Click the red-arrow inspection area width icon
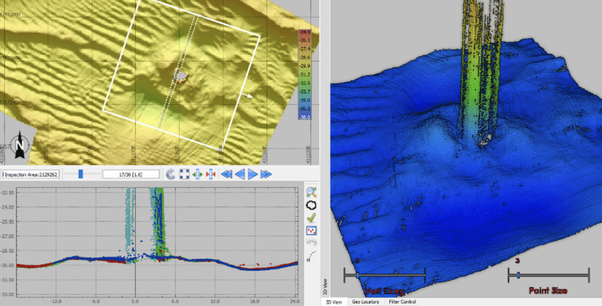Screen dimensions: 602x306 point(210,174)
